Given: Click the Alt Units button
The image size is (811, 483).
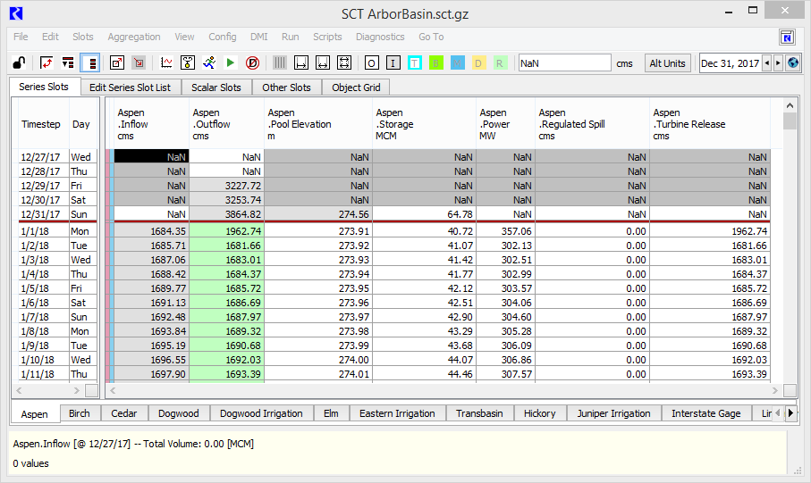Looking at the screenshot, I should 668,63.
